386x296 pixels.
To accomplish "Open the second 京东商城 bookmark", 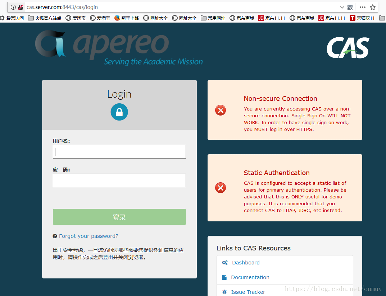I will (x=302, y=18).
